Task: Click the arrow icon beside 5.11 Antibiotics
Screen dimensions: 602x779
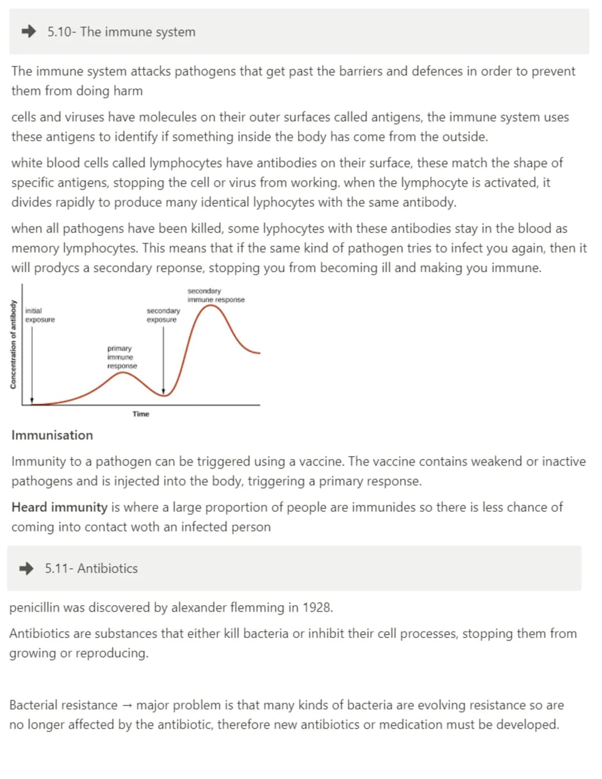Action: [26, 568]
